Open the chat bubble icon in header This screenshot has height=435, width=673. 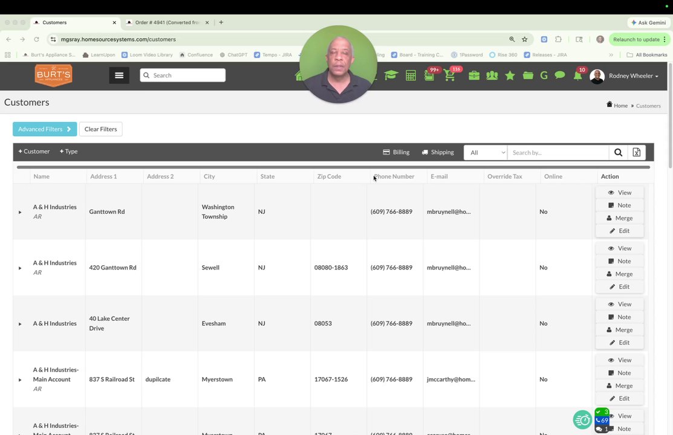tap(560, 75)
